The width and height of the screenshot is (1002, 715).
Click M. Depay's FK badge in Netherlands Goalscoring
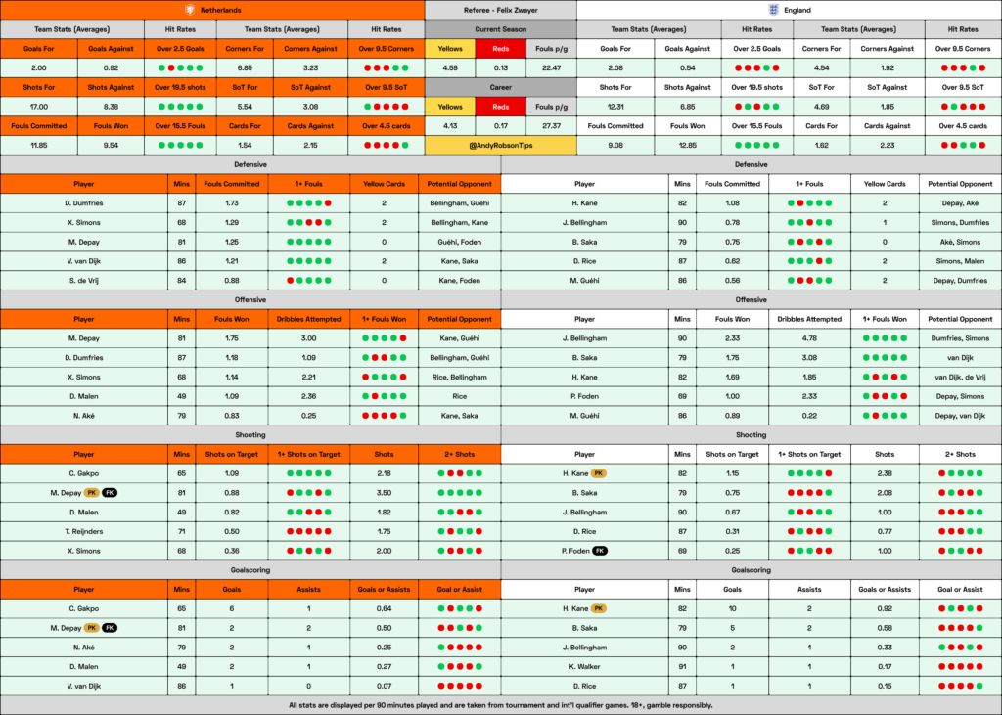110,627
